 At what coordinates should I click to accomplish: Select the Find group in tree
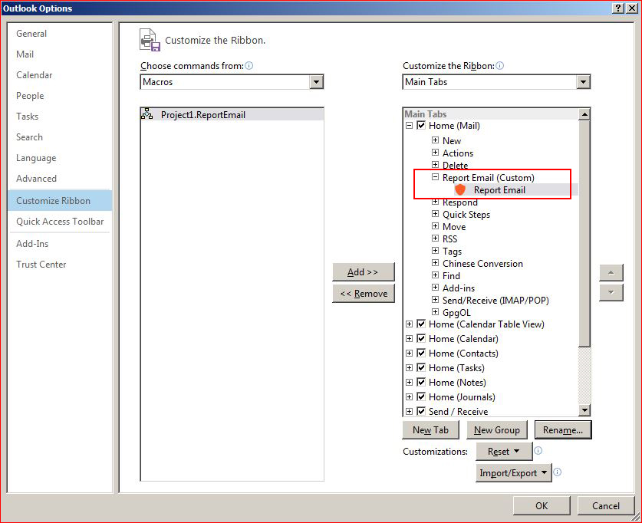[x=451, y=276]
